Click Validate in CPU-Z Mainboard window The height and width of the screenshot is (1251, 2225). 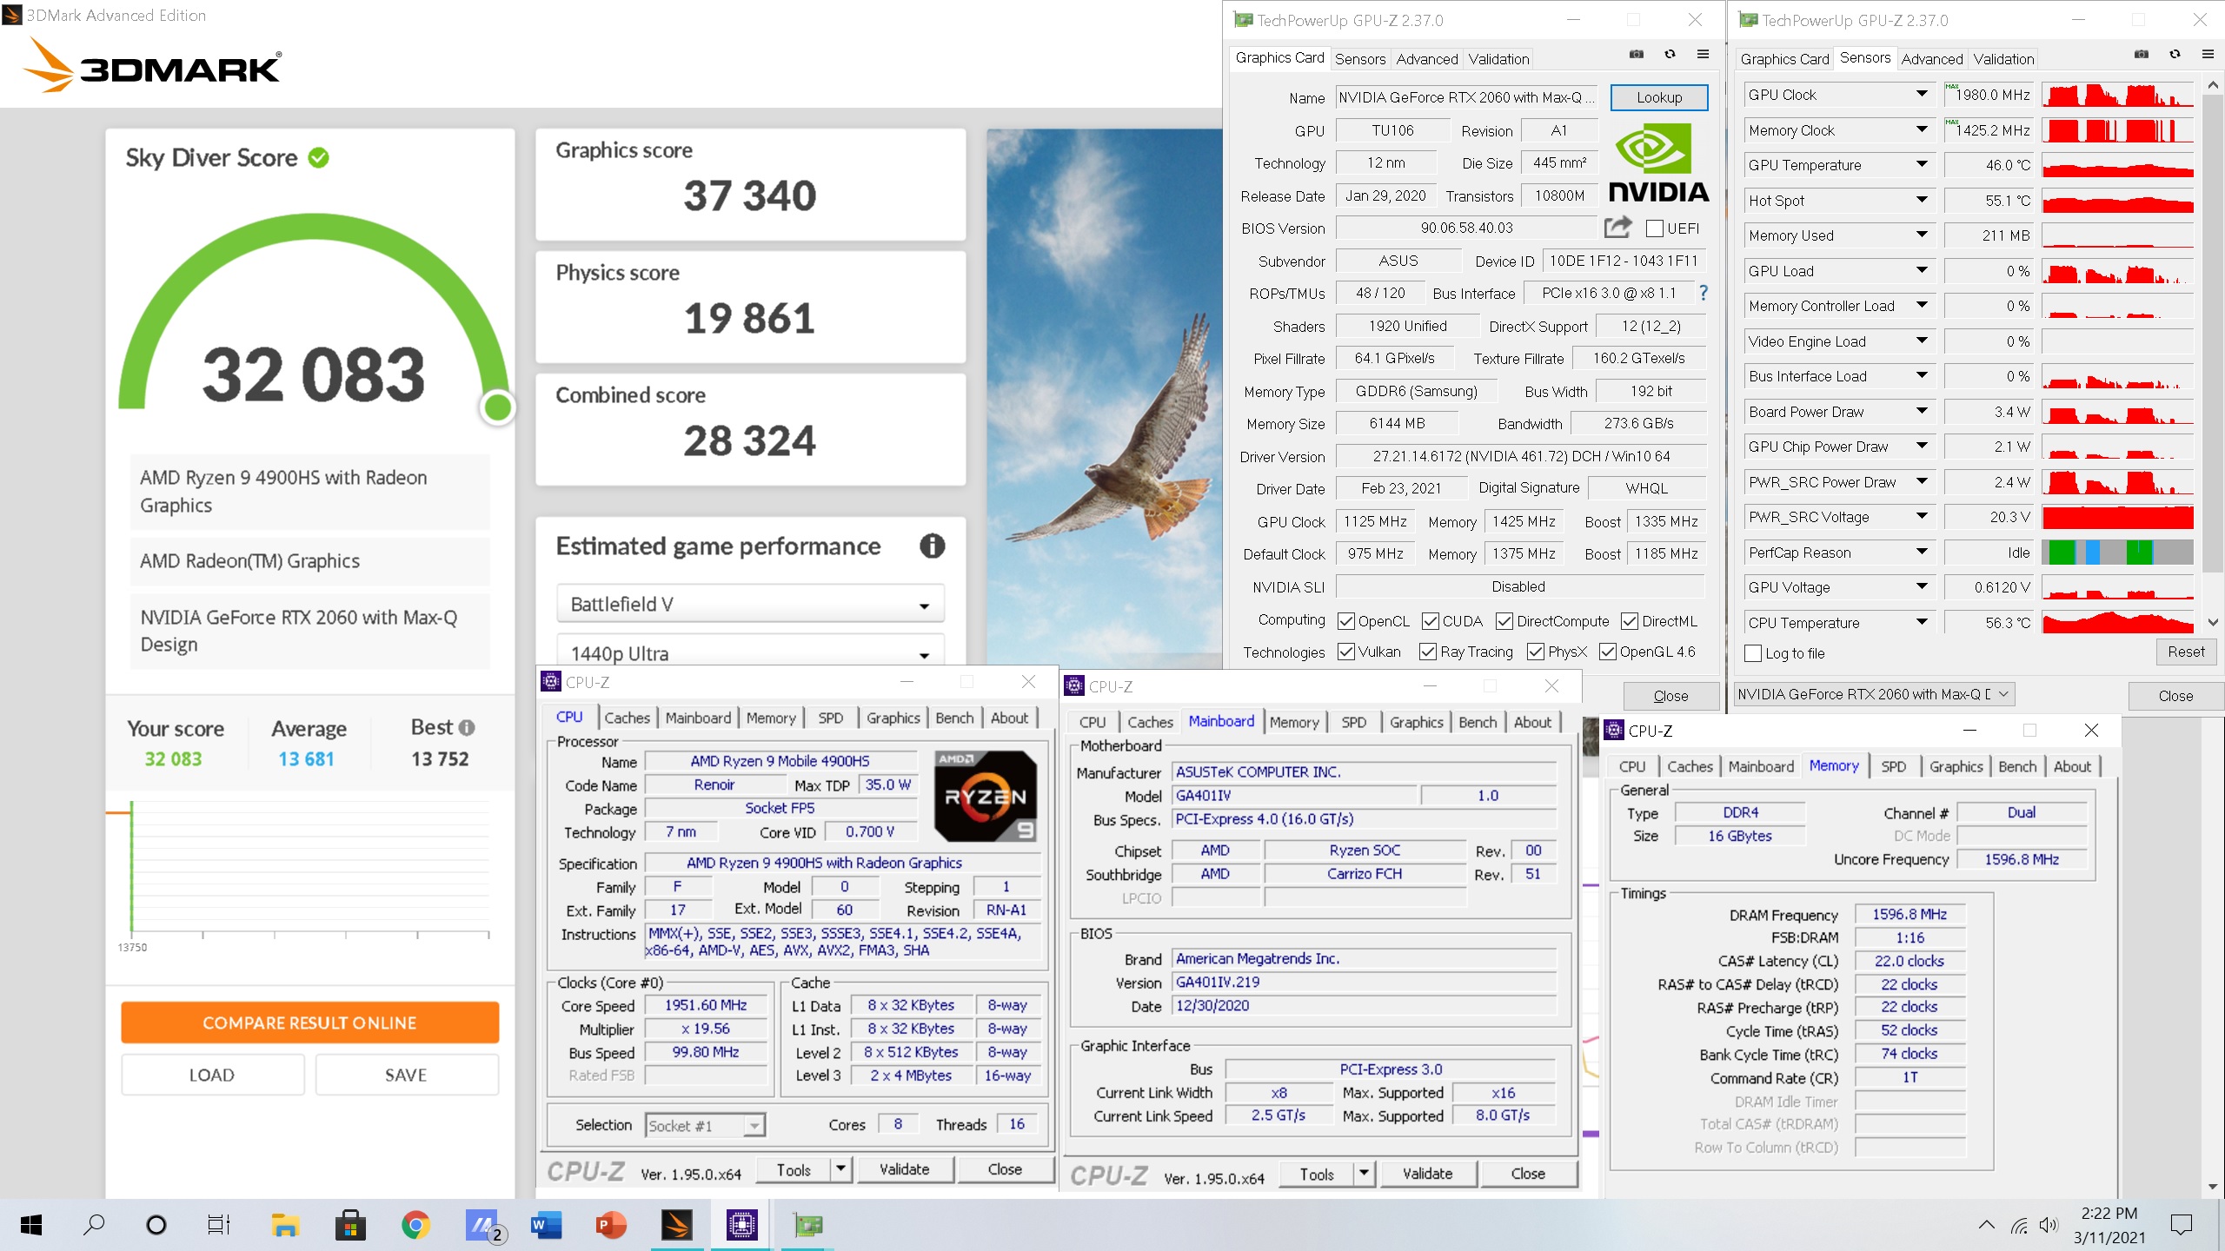(1427, 1174)
